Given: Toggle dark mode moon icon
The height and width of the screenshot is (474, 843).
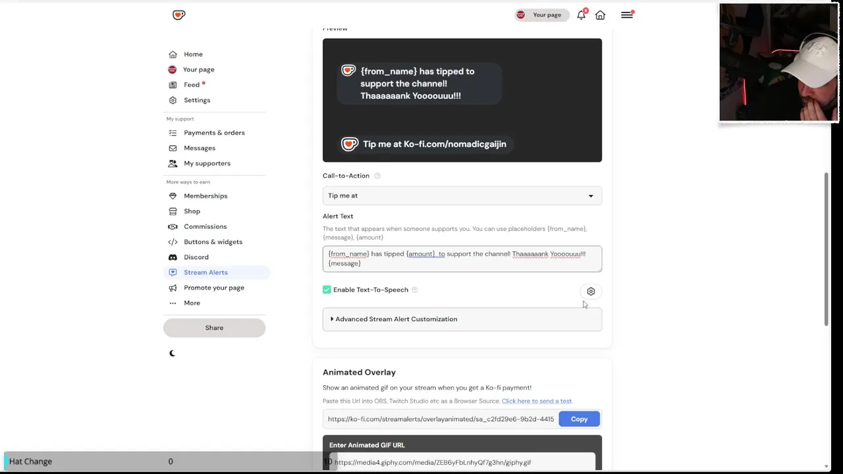Looking at the screenshot, I should pyautogui.click(x=173, y=353).
